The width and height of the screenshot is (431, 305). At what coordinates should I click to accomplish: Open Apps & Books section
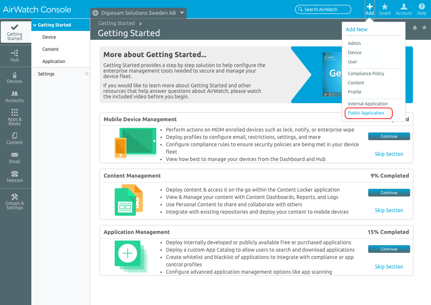(15, 117)
